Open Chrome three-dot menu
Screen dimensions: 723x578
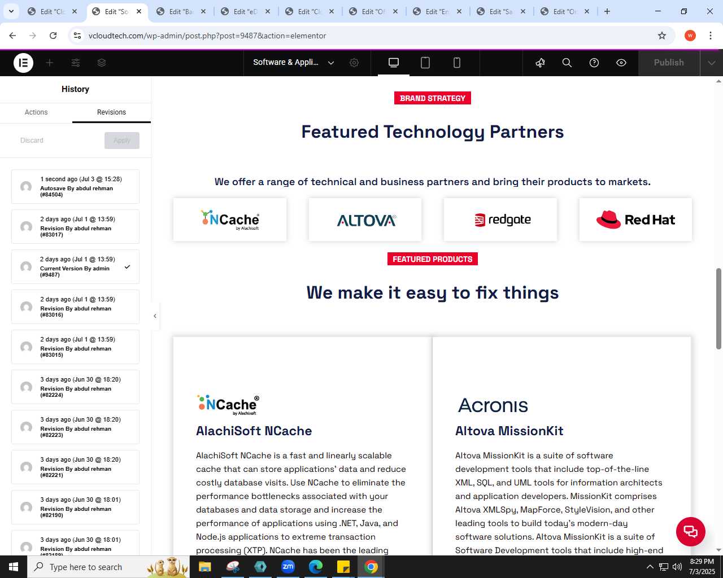click(711, 36)
